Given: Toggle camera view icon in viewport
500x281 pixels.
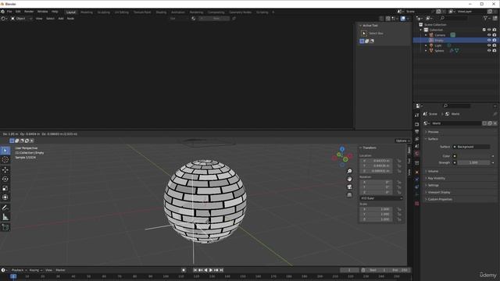Looking at the screenshot, I should (349, 187).
